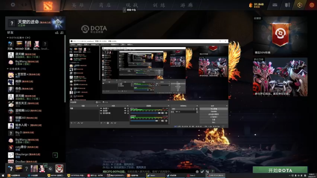Toggle lock for 显示器采集 source
Image resolution: width=317 pixels, height=178 pixels.
(128, 113)
